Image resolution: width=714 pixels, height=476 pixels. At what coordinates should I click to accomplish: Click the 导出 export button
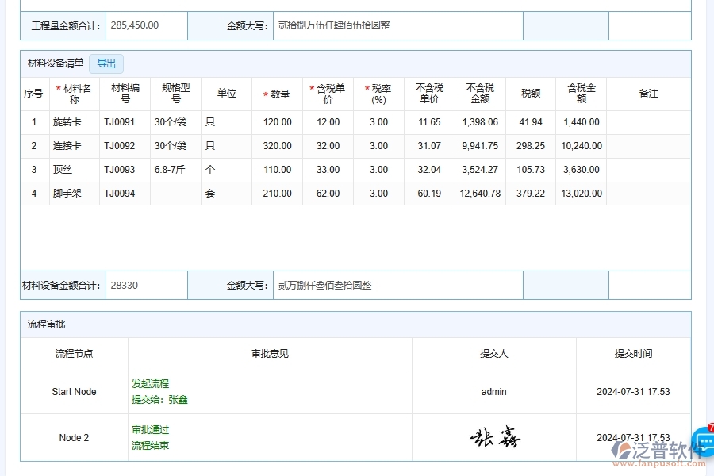coord(106,63)
